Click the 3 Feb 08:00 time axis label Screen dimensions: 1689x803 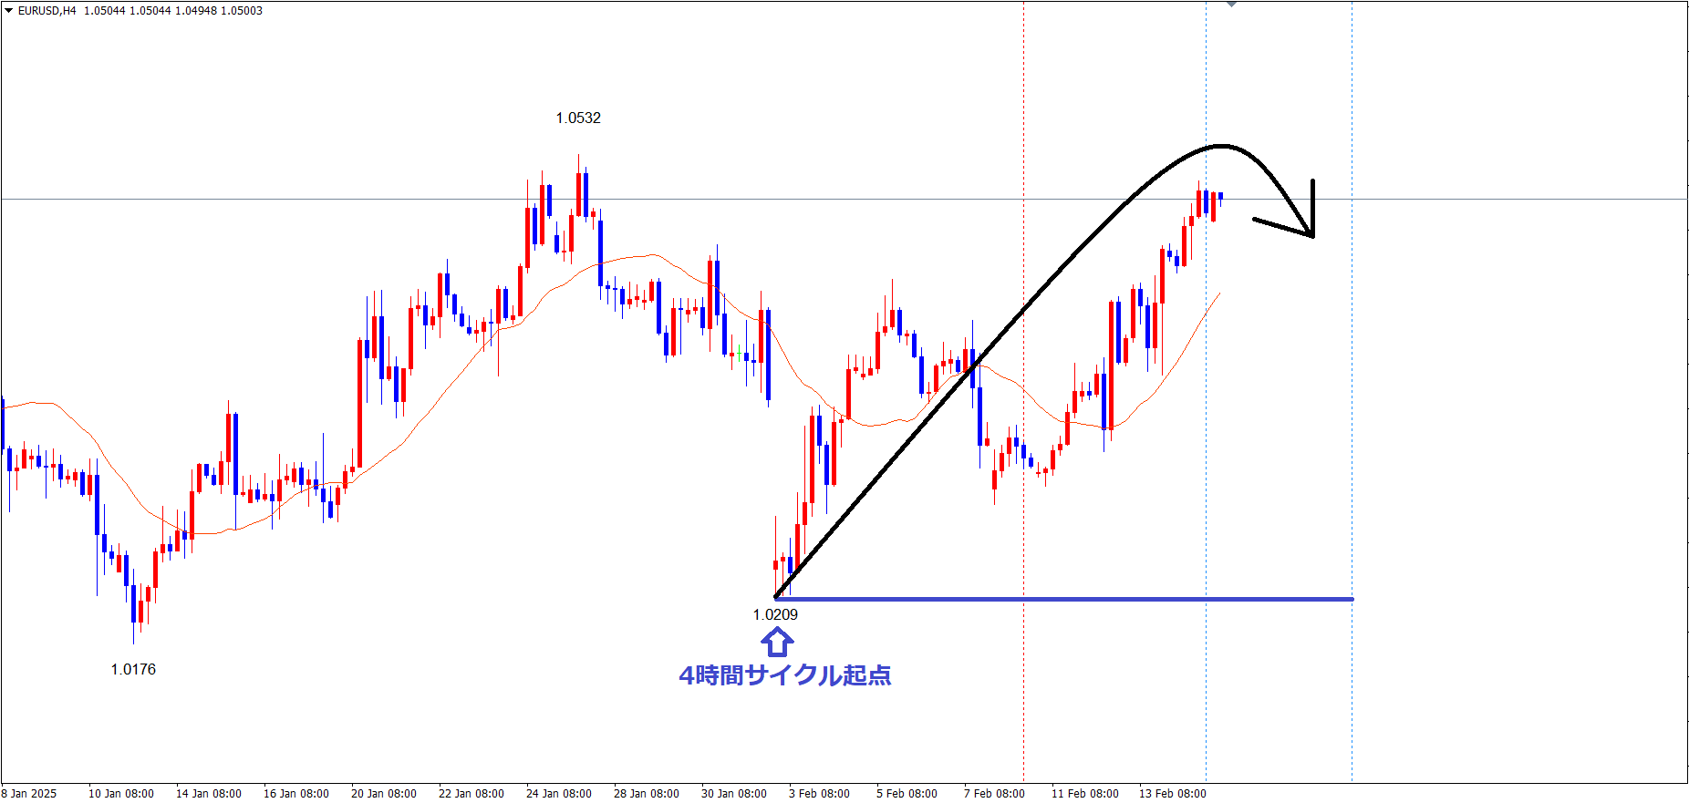click(x=819, y=793)
